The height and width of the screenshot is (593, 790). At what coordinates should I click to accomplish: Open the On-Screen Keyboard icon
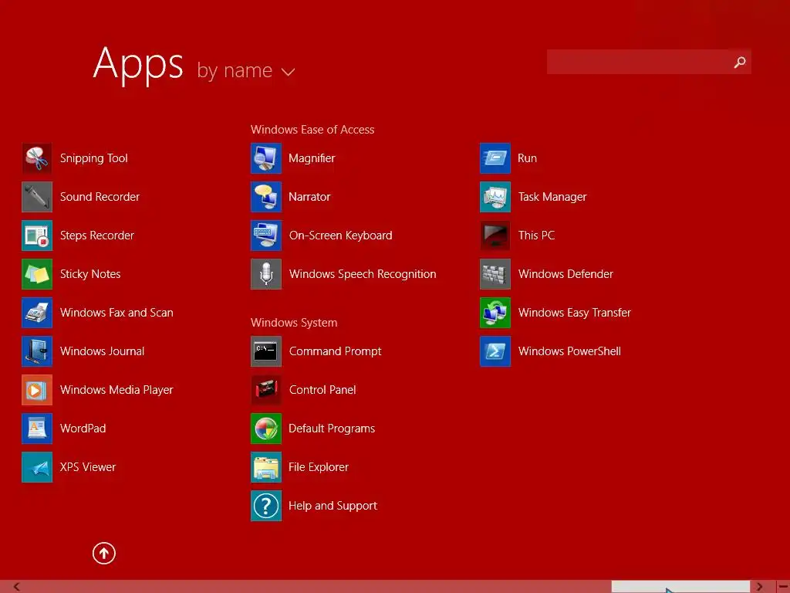[266, 236]
